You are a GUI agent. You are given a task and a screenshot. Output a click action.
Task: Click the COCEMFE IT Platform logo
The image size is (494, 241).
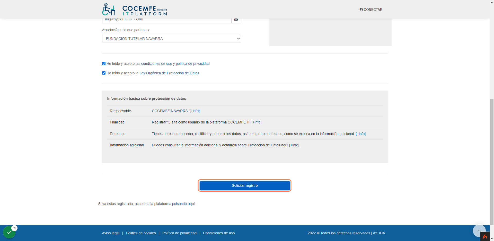(x=135, y=9)
